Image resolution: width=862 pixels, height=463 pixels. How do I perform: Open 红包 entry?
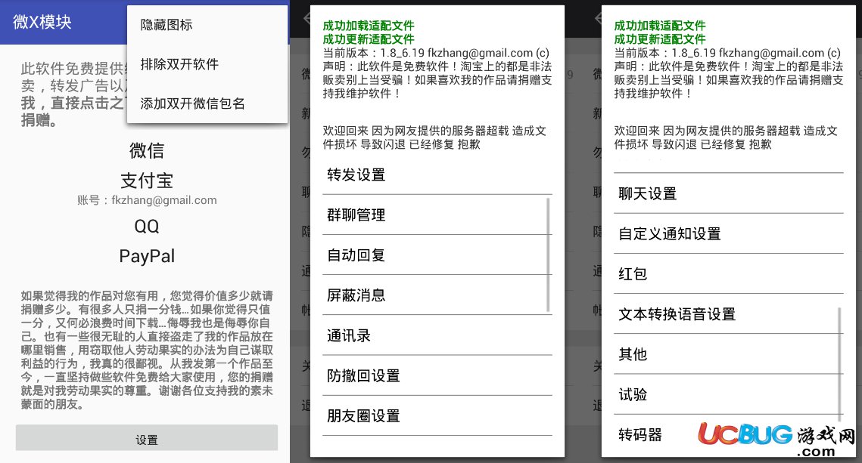(x=728, y=273)
